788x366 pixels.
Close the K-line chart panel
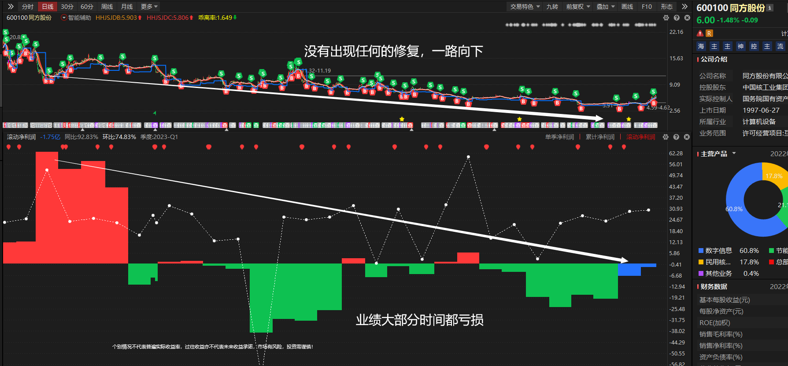pyautogui.click(x=687, y=18)
